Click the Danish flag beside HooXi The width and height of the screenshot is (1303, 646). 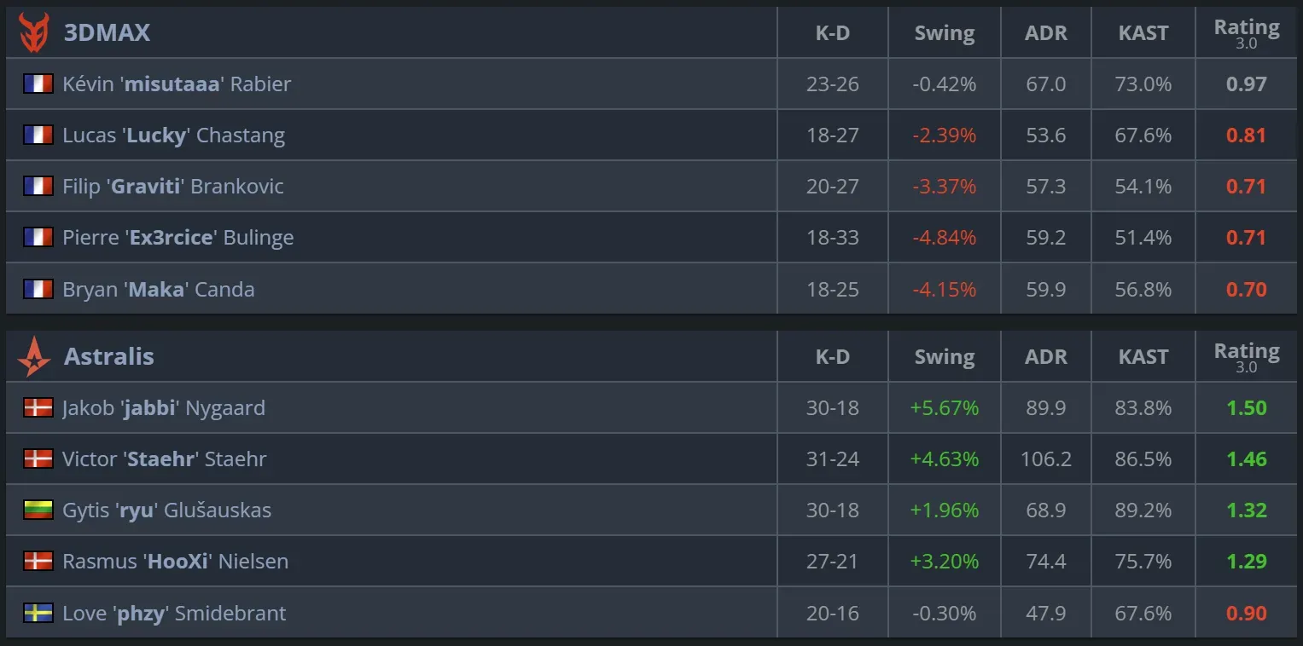[38, 562]
